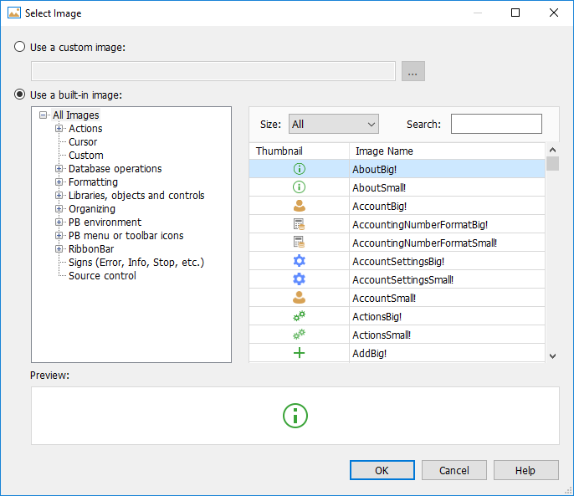
Task: Select the green gears ActionsBig! icon
Action: pyautogui.click(x=299, y=316)
